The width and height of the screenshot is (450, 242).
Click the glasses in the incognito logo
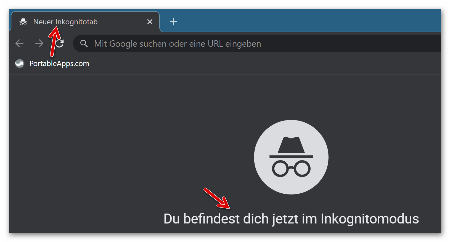(x=291, y=168)
